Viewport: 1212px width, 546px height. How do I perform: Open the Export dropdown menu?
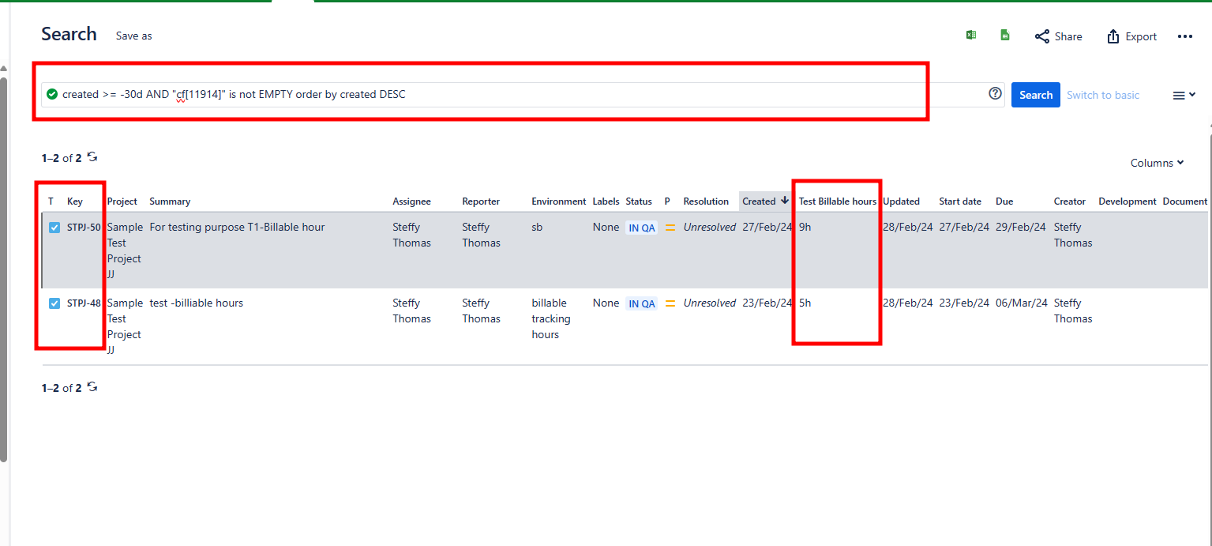[x=1131, y=36]
